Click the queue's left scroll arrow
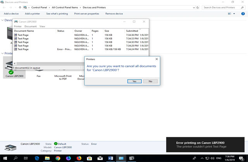Image resolution: width=248 pixels, height=162 pixels. coord(15,63)
